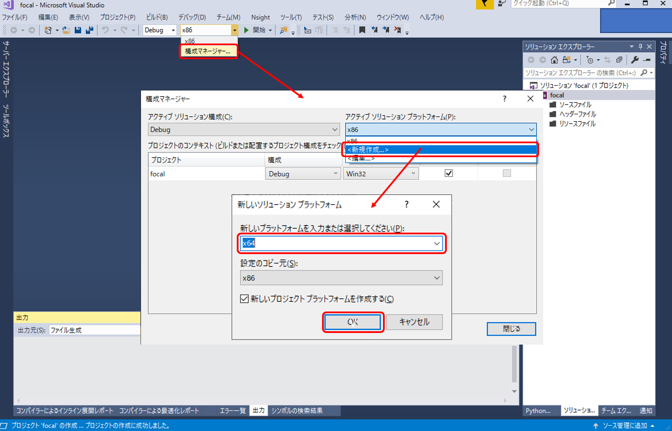Click the green Start debugging arrow
This screenshot has width=672, height=431.
coord(247,30)
